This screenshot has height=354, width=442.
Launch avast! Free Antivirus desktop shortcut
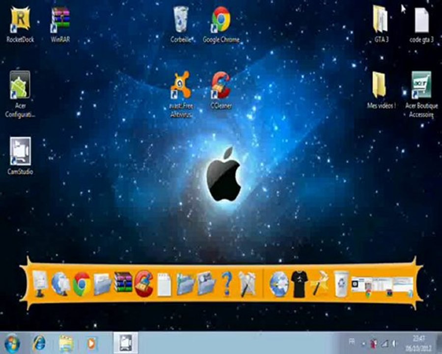point(182,94)
